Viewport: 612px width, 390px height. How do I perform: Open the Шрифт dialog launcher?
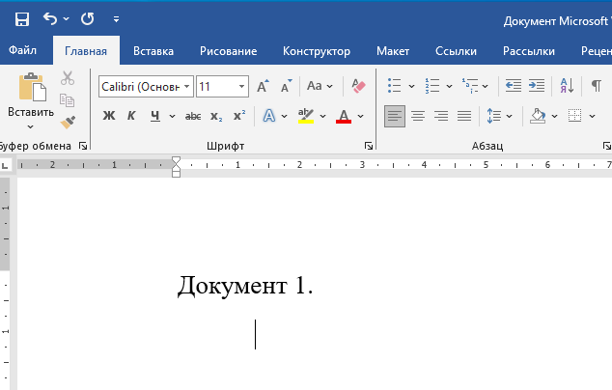(x=369, y=146)
